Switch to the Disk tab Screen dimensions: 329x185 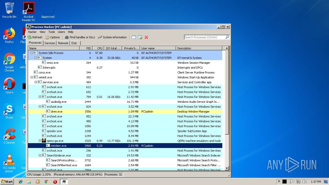click(x=74, y=43)
